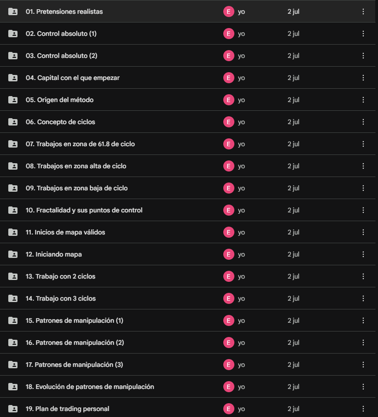The image size is (378, 417).
Task: Click folder icon of 17. Patrones de manipulación (3)
Action: pos(13,365)
